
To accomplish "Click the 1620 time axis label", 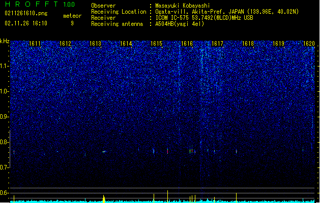I will [x=309, y=43].
